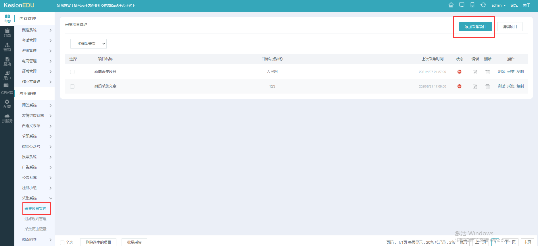The image size is (538, 246).
Task: Open the 配置 gear sidebar section
Action: 7,104
